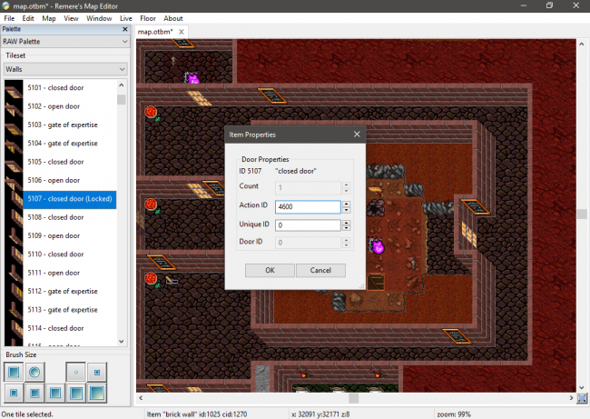Select 5109 - open door item
The image size is (590, 419).
(x=70, y=236)
